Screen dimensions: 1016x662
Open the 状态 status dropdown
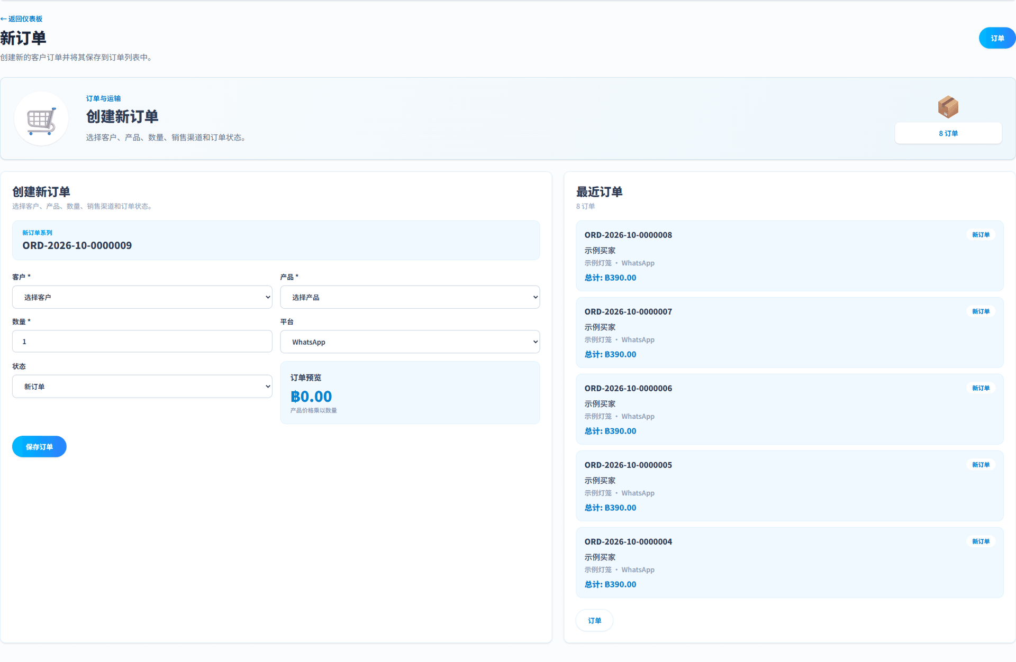pos(142,387)
